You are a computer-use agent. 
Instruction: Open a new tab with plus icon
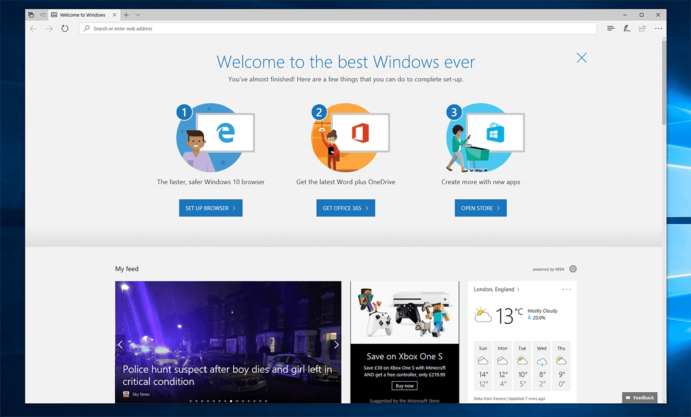tap(126, 14)
